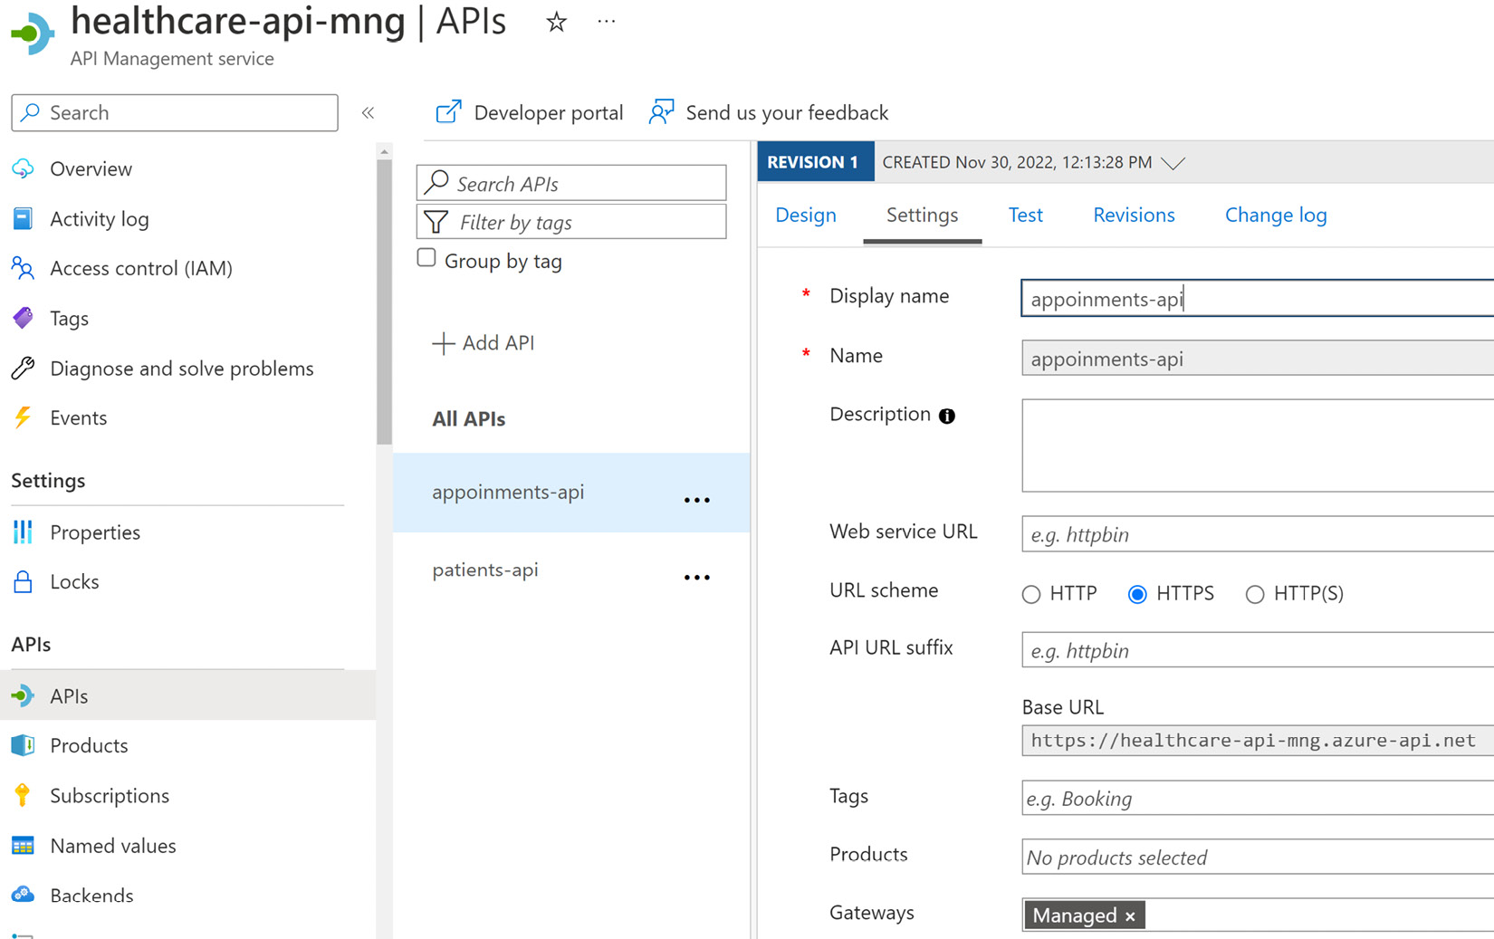Select patients-api in the API list
The image size is (1494, 939).
(571, 570)
